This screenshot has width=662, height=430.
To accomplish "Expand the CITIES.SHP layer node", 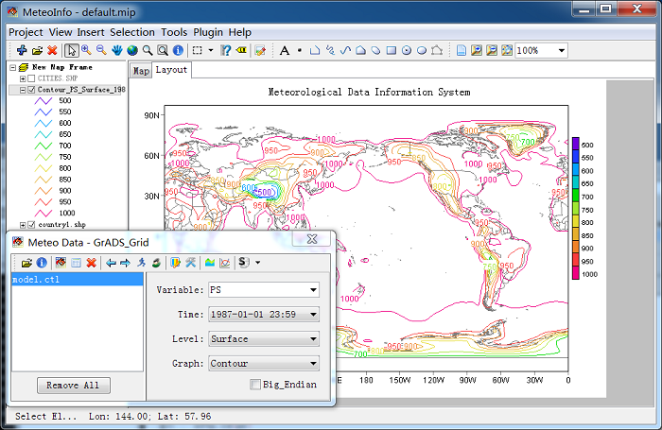I will (23, 78).
